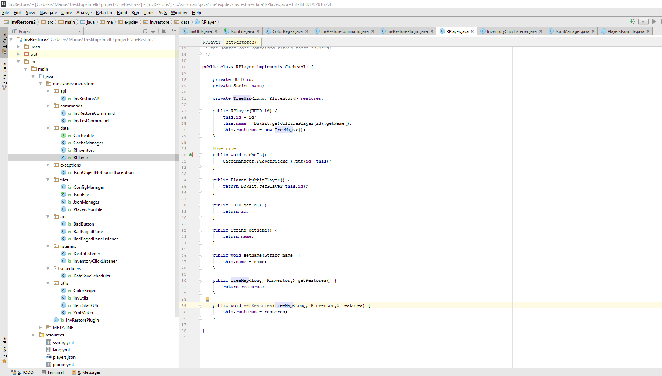Close the JsonFile.java editor tab
Screen dimensions: 662x376
[258, 31]
